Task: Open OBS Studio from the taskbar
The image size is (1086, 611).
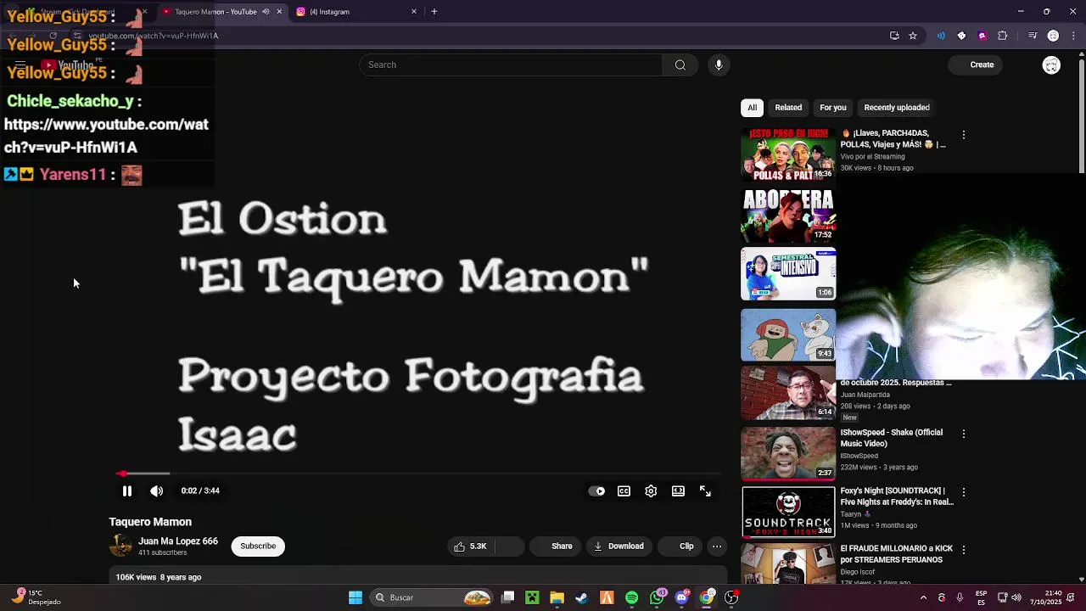Action: click(x=731, y=597)
